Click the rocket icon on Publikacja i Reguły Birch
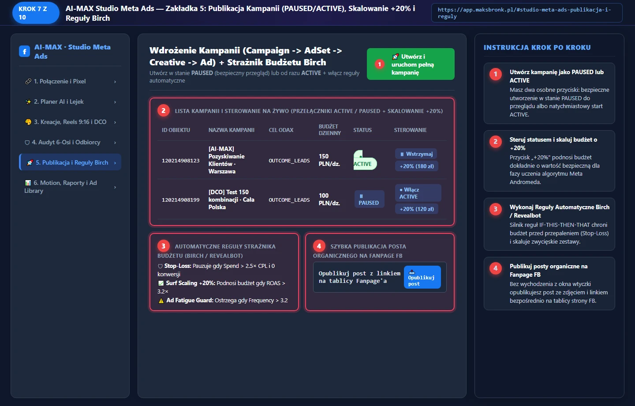Screen dimensions: 635x406 [30, 163]
